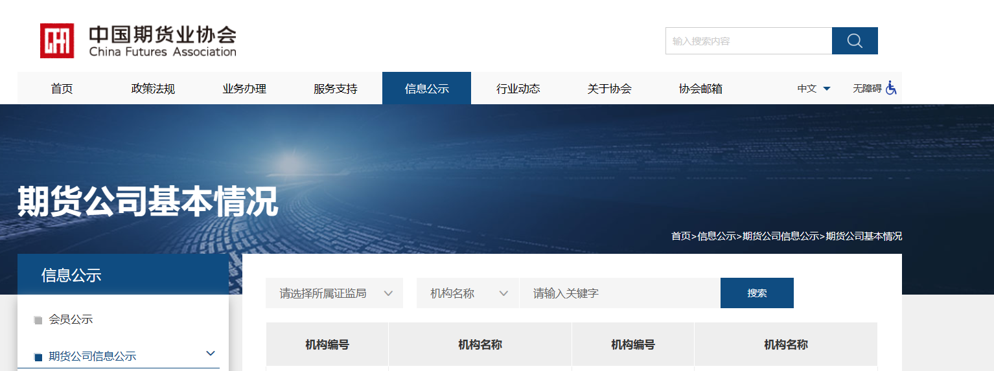Collapse the 期货公司信息公示 chevron
994x371 pixels.
(x=211, y=354)
